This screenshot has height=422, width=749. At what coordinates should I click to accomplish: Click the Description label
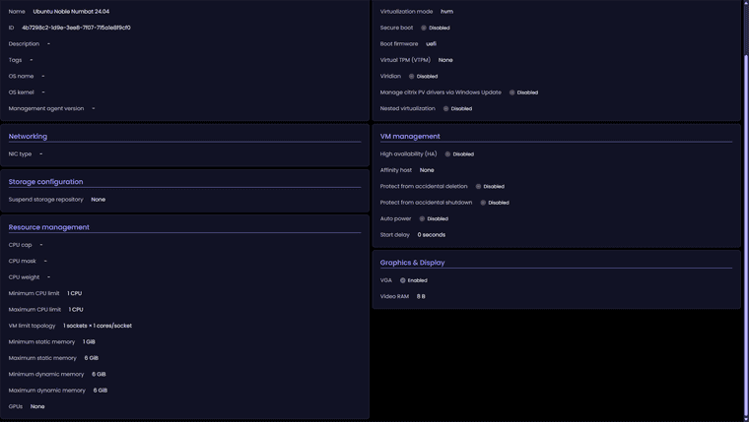point(24,44)
